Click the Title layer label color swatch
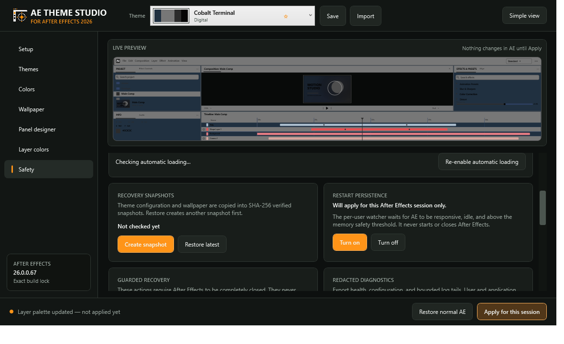Image resolution: width=564 pixels, height=344 pixels. [x=207, y=125]
